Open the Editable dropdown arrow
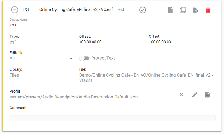 click(x=71, y=58)
